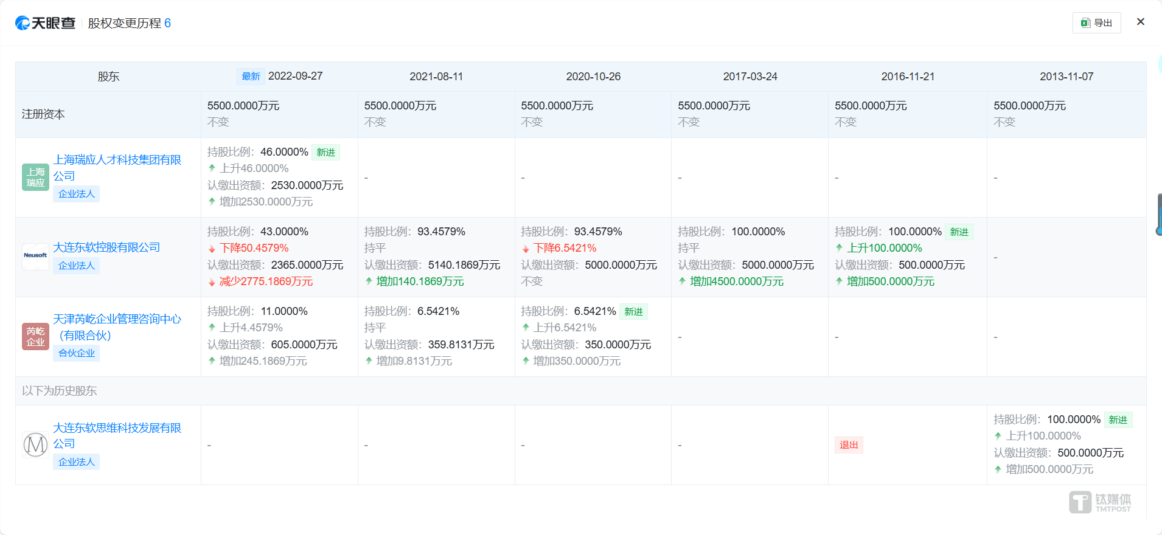
Task: Click 新进 badge in 2016-11-21 column
Action: pyautogui.click(x=959, y=232)
